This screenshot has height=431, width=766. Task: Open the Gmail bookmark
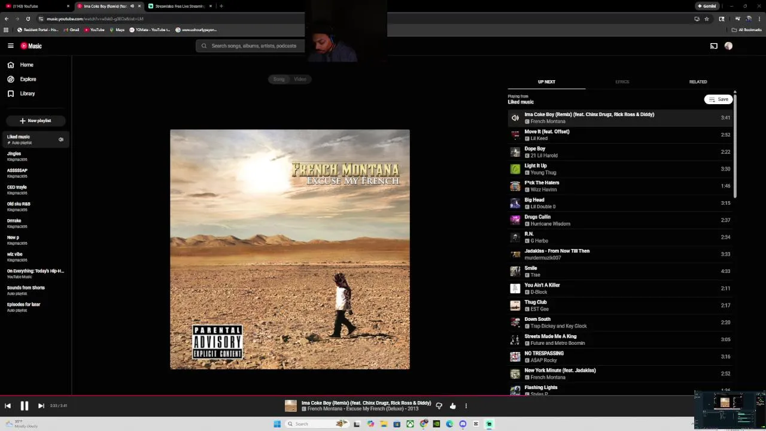pyautogui.click(x=72, y=30)
